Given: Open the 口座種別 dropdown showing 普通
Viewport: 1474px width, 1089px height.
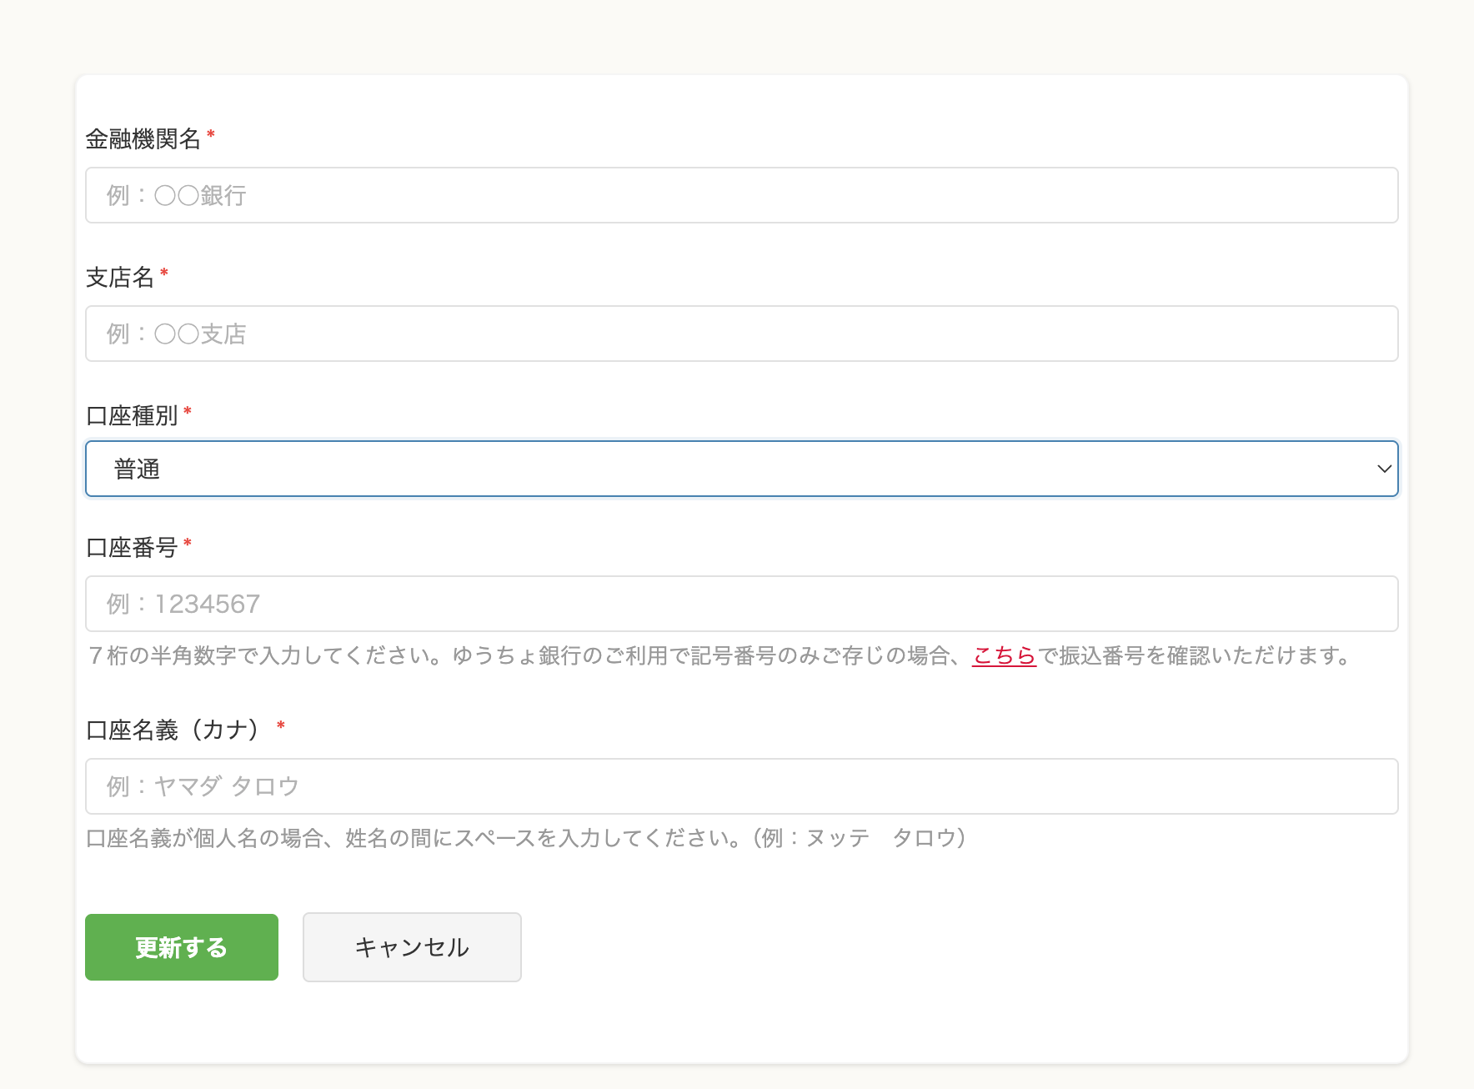Looking at the screenshot, I should point(741,469).
